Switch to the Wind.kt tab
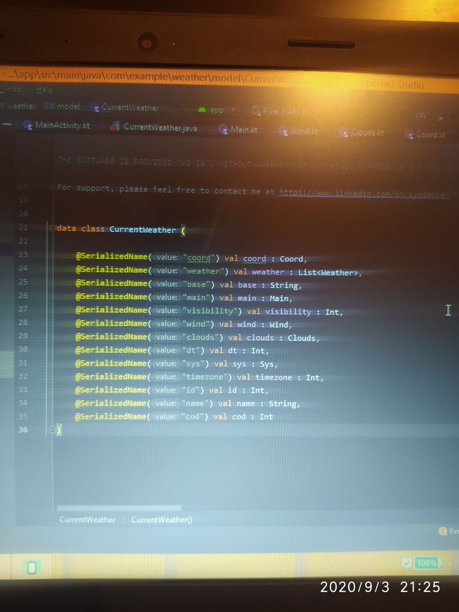The width and height of the screenshot is (459, 612). (304, 131)
